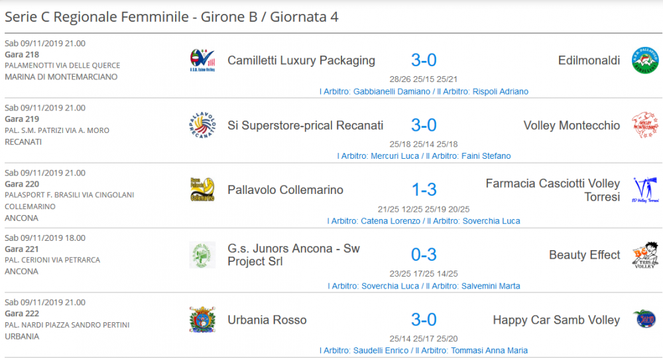The height and width of the screenshot is (358, 663).
Task: Click referee line Gabbianelli Damiano / Rispoli Adriano
Action: (x=424, y=91)
